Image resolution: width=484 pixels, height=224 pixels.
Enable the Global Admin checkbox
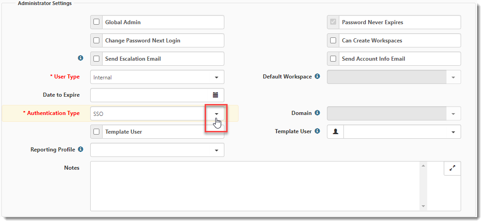97,22
